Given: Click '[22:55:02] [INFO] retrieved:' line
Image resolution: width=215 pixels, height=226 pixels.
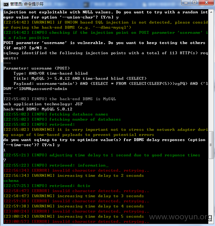Looking at the screenshot, I should point(39,124).
